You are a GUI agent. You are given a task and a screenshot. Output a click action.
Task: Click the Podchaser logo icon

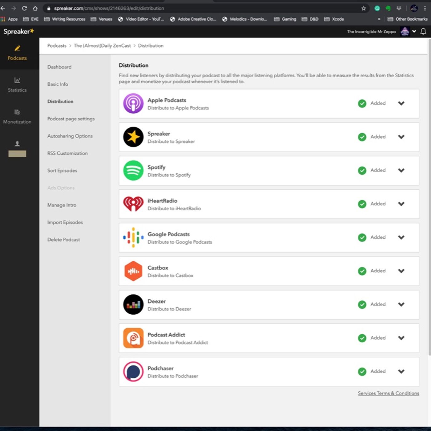pyautogui.click(x=133, y=372)
